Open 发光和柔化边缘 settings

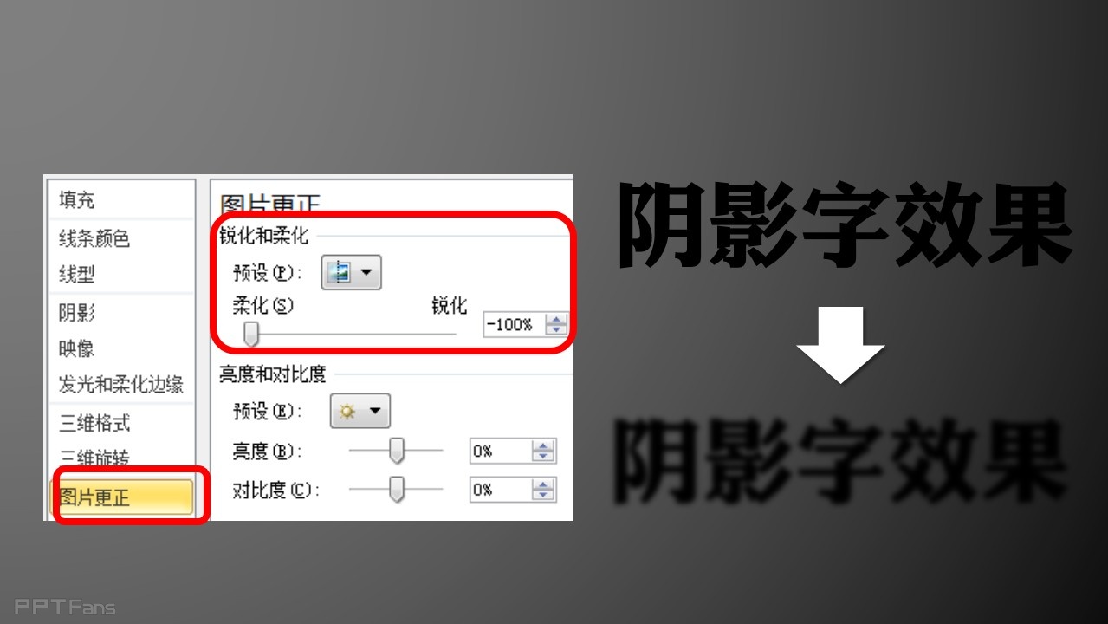pyautogui.click(x=121, y=385)
